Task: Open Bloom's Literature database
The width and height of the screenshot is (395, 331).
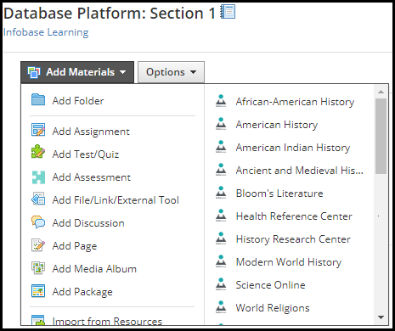Action: [x=279, y=194]
